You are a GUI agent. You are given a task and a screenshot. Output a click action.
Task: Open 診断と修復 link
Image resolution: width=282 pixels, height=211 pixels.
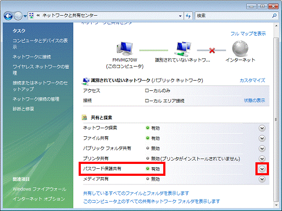[23, 109]
